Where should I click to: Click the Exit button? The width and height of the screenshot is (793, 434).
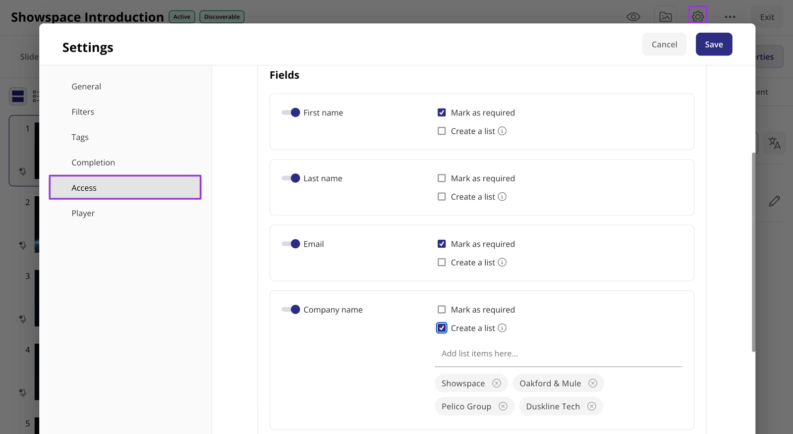coord(767,17)
